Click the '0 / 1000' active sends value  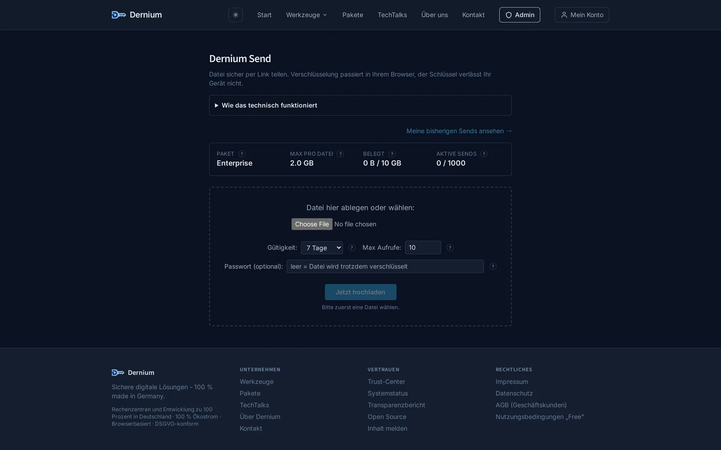(x=451, y=163)
